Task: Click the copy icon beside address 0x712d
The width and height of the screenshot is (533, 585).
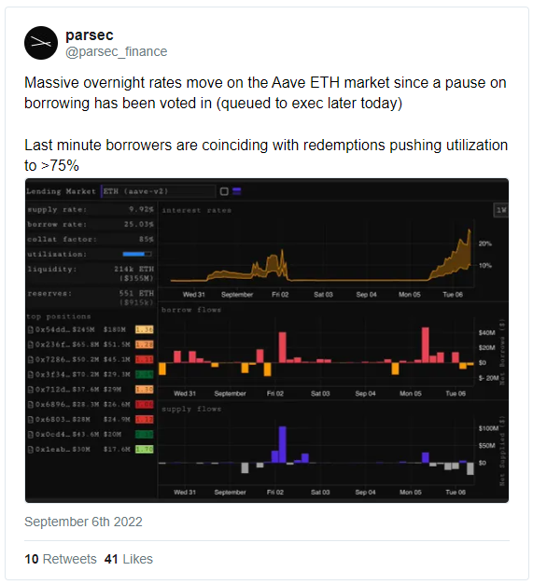Action: coord(31,389)
